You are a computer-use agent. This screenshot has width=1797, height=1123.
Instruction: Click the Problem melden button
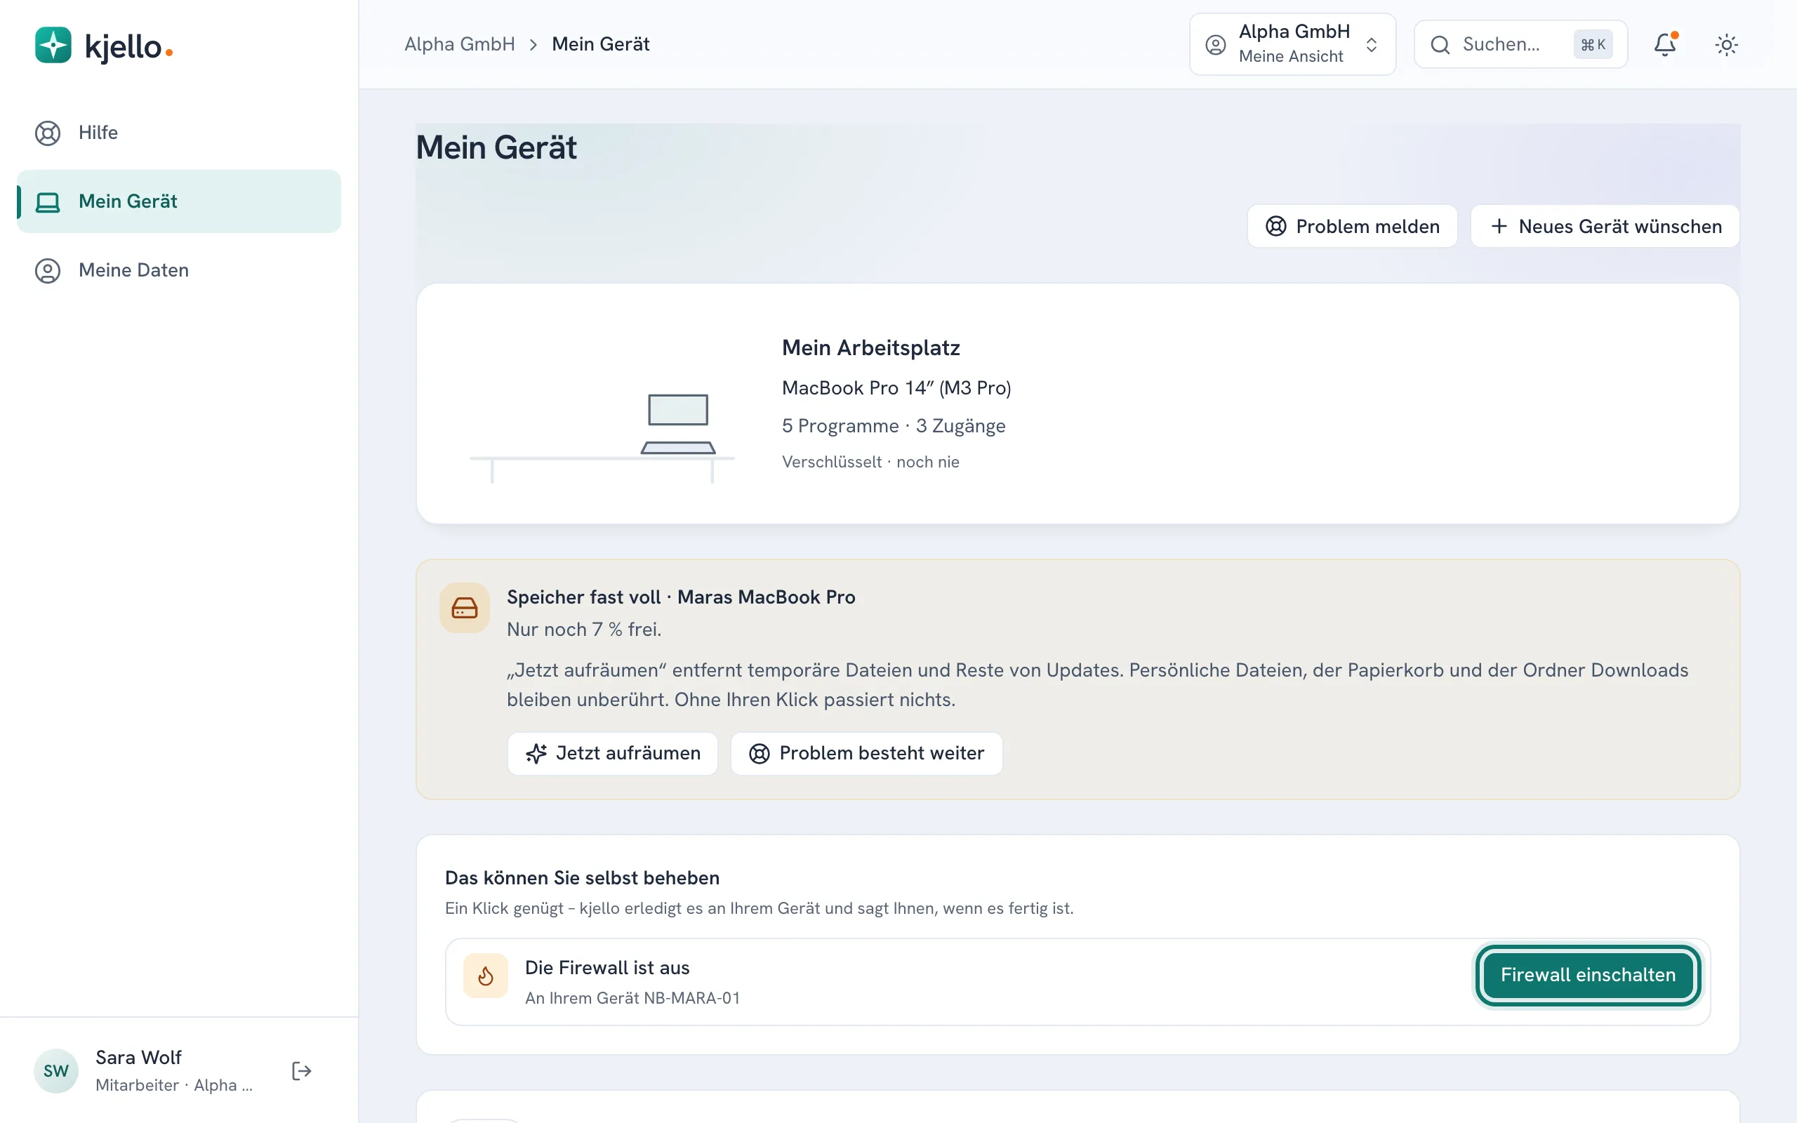pos(1351,226)
